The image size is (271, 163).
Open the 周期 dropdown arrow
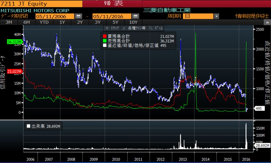216,16
